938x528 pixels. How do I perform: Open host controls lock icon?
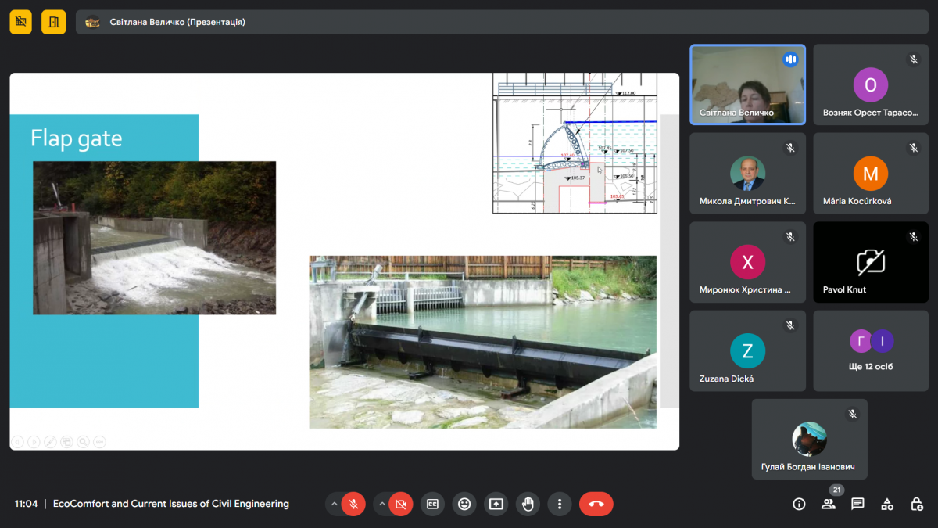[x=917, y=505]
